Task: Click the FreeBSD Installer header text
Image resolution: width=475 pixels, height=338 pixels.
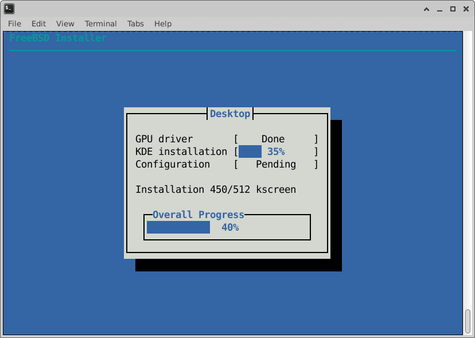Action: (56, 38)
